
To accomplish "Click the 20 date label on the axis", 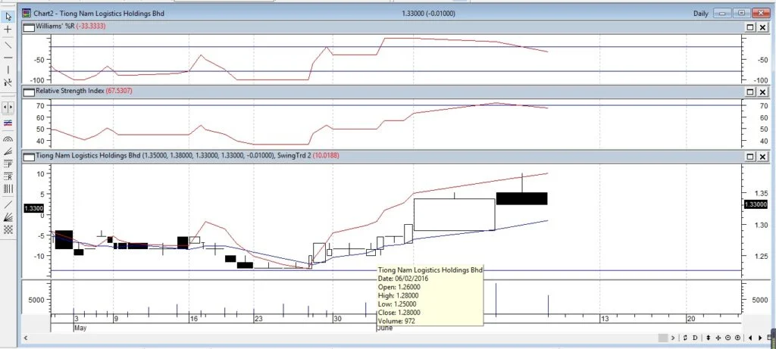I will pyautogui.click(x=691, y=319).
